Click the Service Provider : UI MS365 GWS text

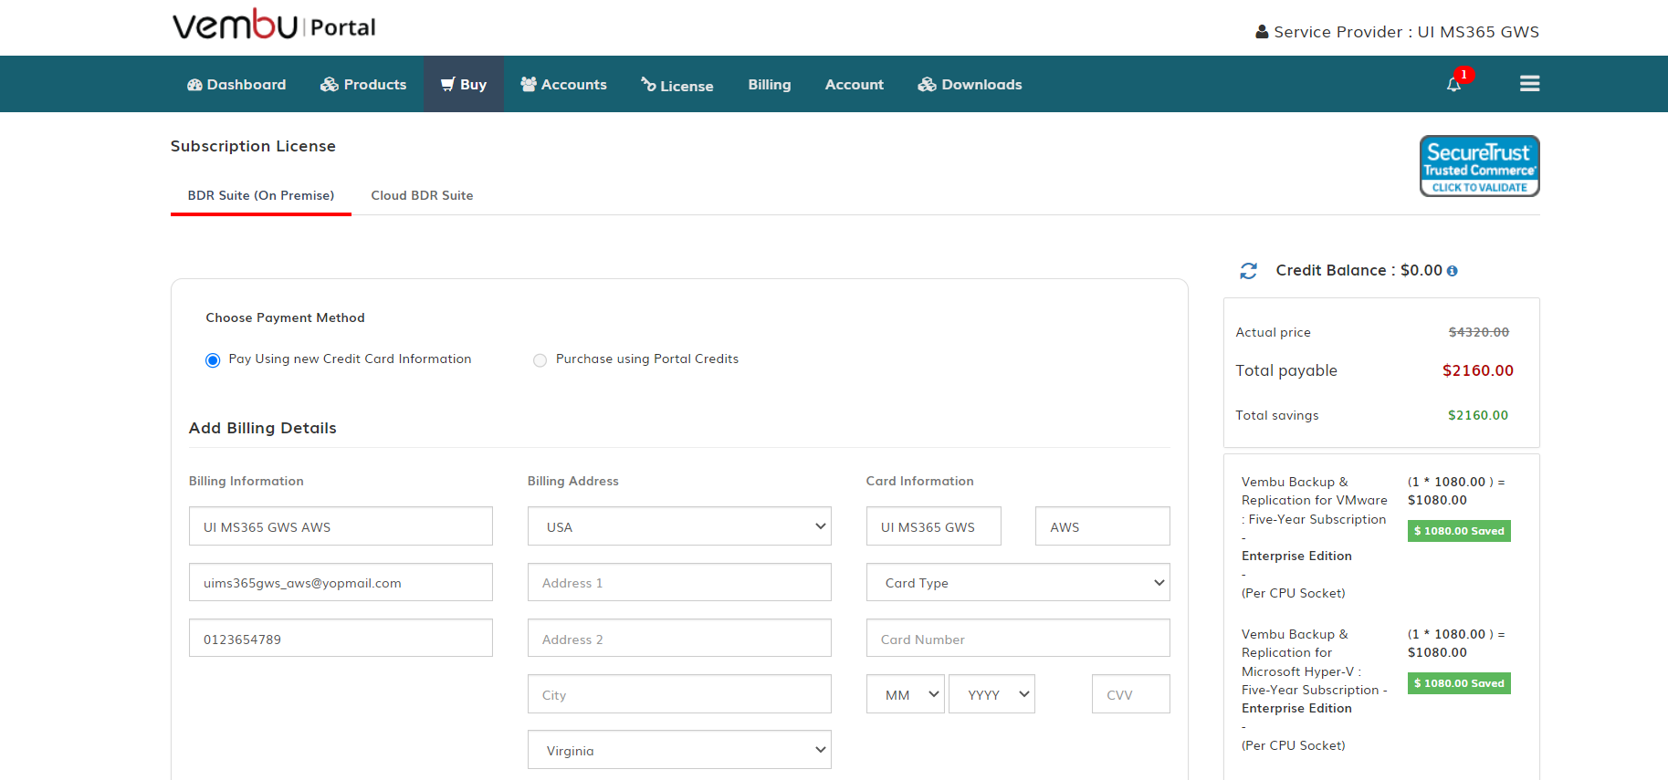(x=1406, y=32)
